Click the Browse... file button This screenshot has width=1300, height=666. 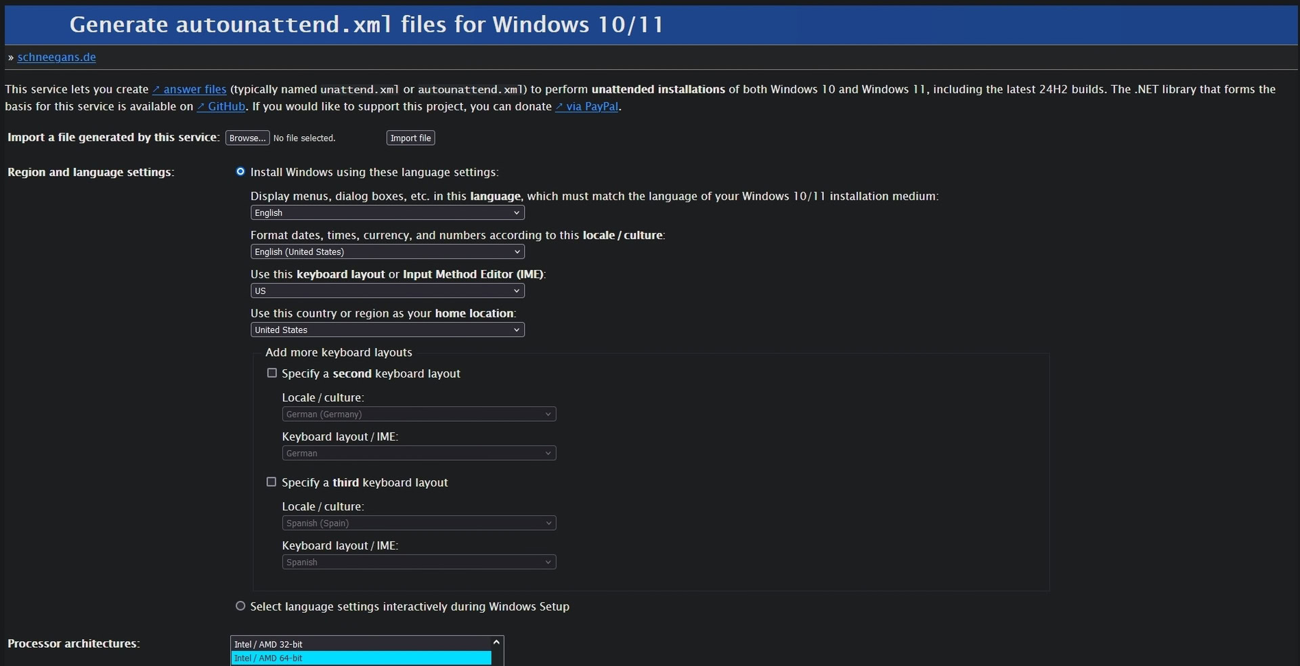(247, 138)
